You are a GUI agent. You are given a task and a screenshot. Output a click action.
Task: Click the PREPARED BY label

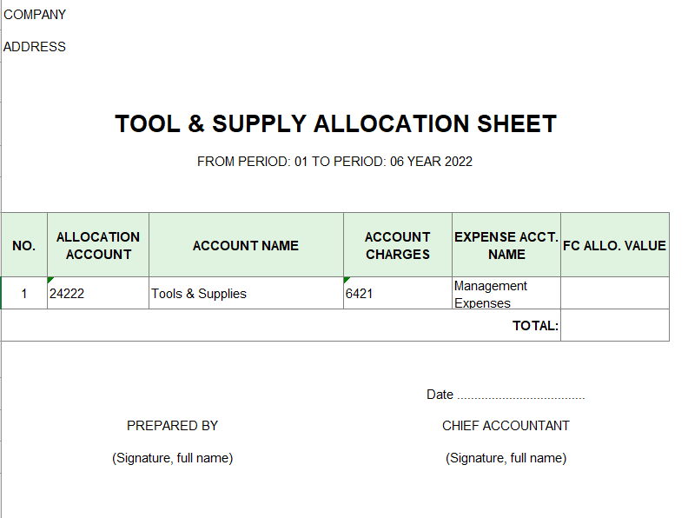point(172,426)
